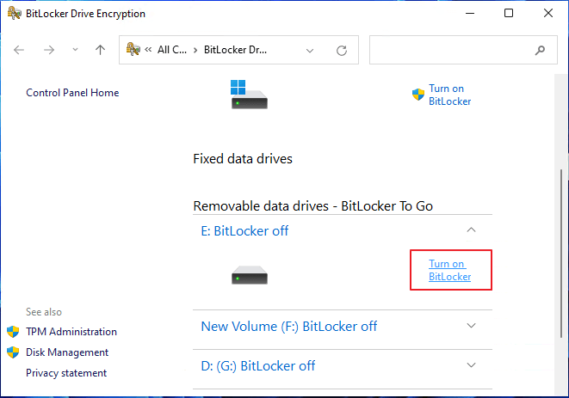The width and height of the screenshot is (569, 398).
Task: Turn on BitLocker for drive E:
Action: pyautogui.click(x=449, y=270)
